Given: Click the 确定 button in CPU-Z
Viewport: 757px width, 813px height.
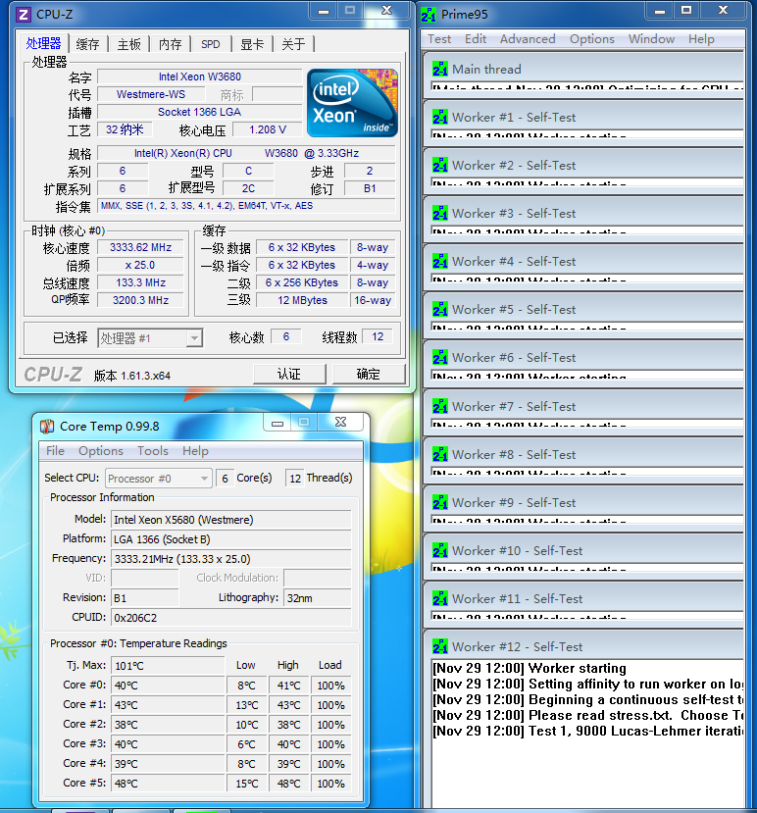Looking at the screenshot, I should tap(369, 374).
